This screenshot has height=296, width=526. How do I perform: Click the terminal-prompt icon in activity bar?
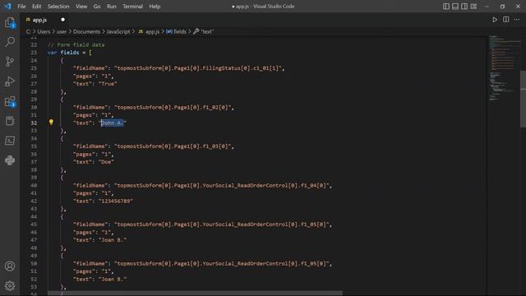click(x=10, y=141)
